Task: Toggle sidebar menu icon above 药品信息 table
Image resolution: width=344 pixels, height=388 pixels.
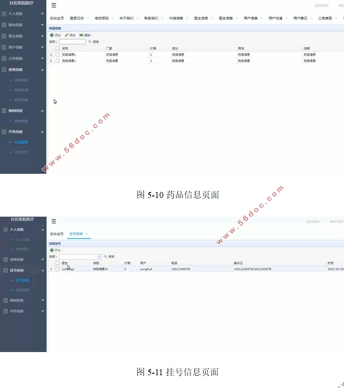Action: 54,5
